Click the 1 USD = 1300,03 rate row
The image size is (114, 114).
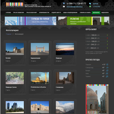point(97,35)
